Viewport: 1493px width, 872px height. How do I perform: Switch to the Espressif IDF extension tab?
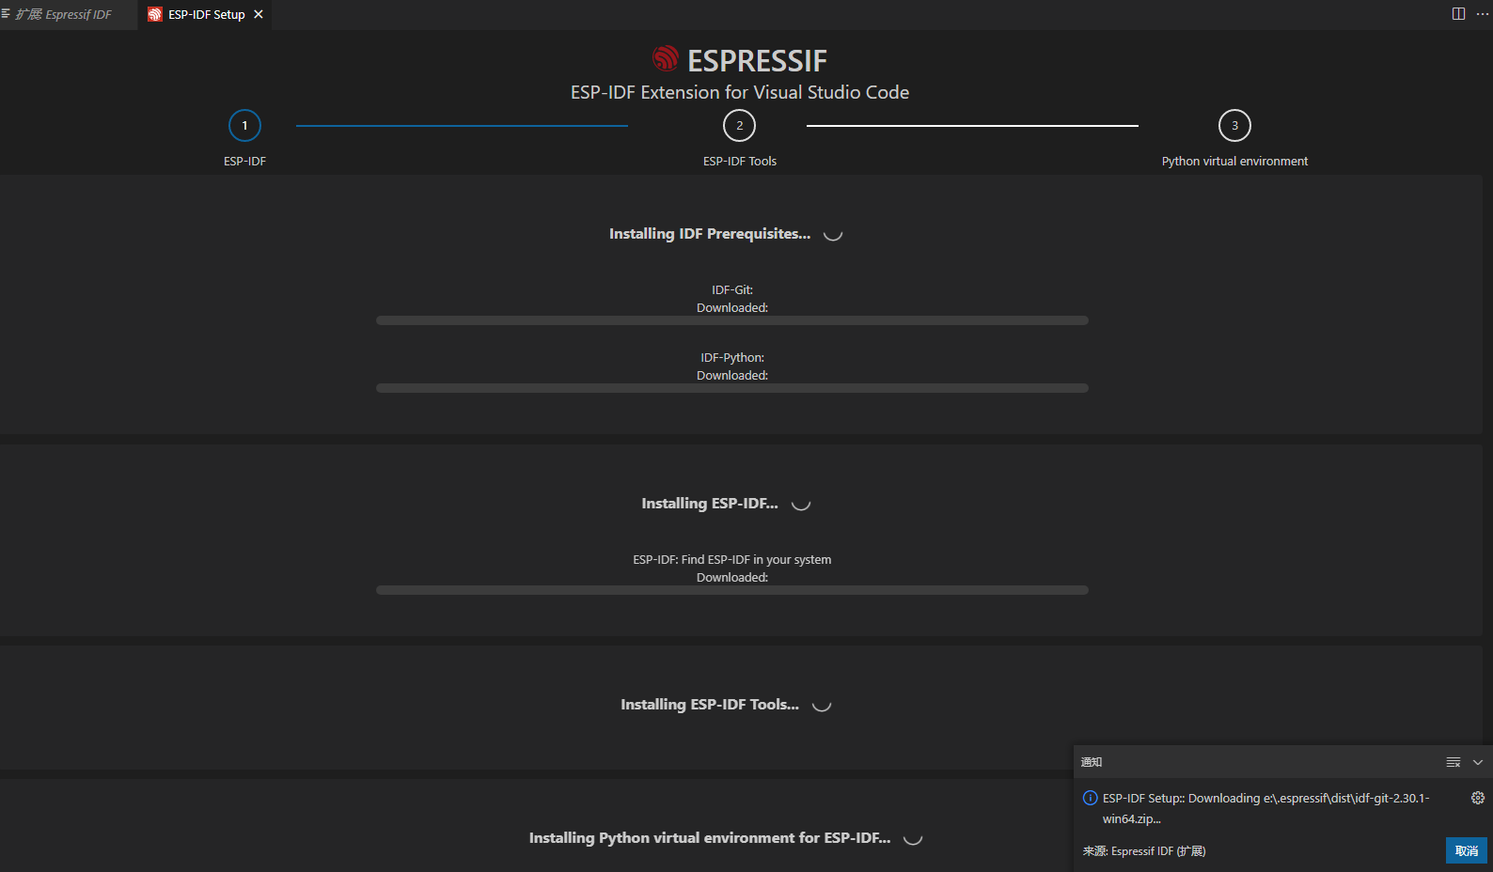tap(62, 14)
